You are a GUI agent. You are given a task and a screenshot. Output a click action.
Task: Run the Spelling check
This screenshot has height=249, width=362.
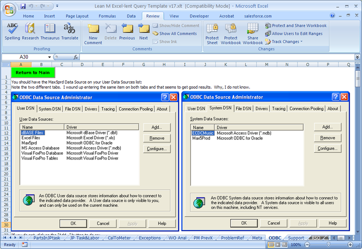click(x=12, y=31)
